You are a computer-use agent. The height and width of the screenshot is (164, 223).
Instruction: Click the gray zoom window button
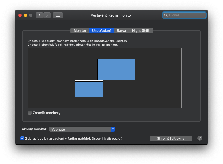pos(31,15)
